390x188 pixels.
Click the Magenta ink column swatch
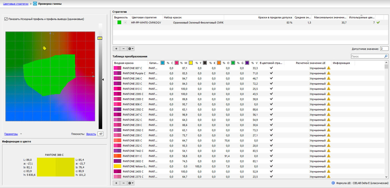pos(177,63)
